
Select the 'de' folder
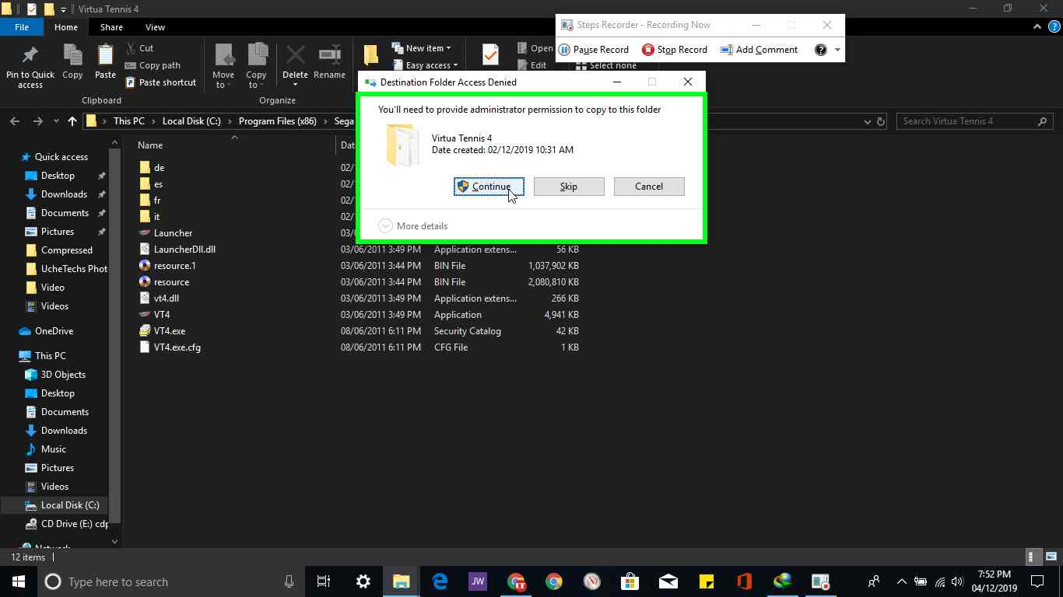(159, 168)
